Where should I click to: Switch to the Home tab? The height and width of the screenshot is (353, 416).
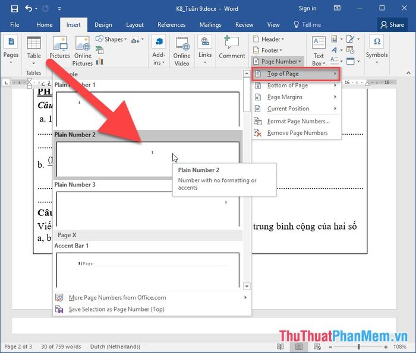pos(45,25)
